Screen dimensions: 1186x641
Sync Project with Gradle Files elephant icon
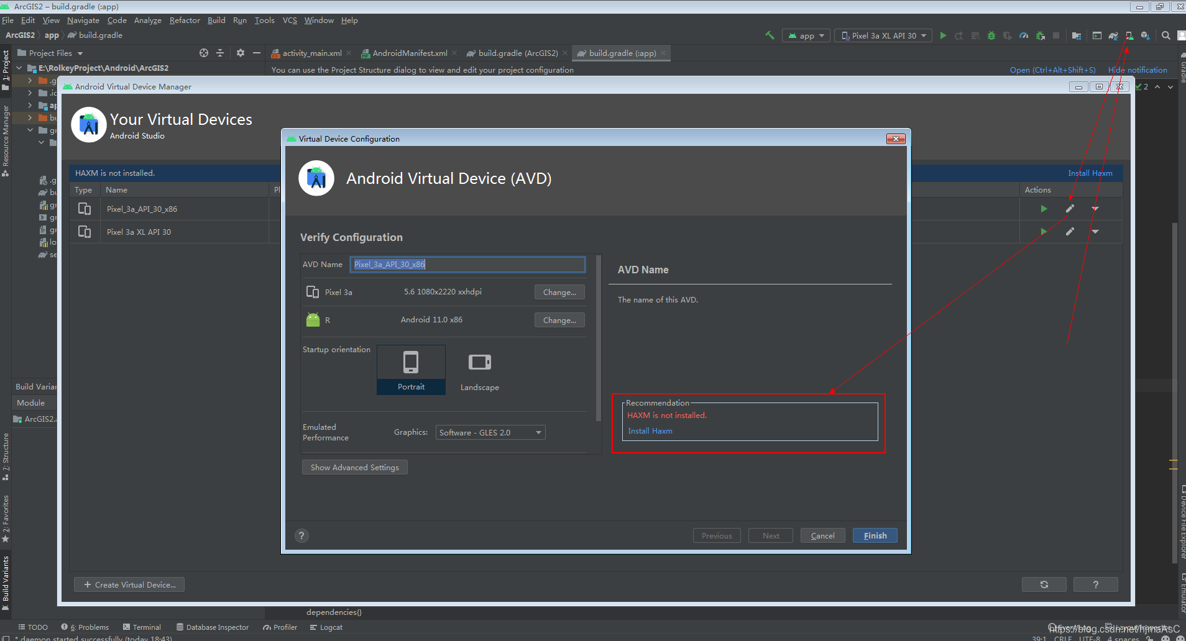pyautogui.click(x=1113, y=35)
